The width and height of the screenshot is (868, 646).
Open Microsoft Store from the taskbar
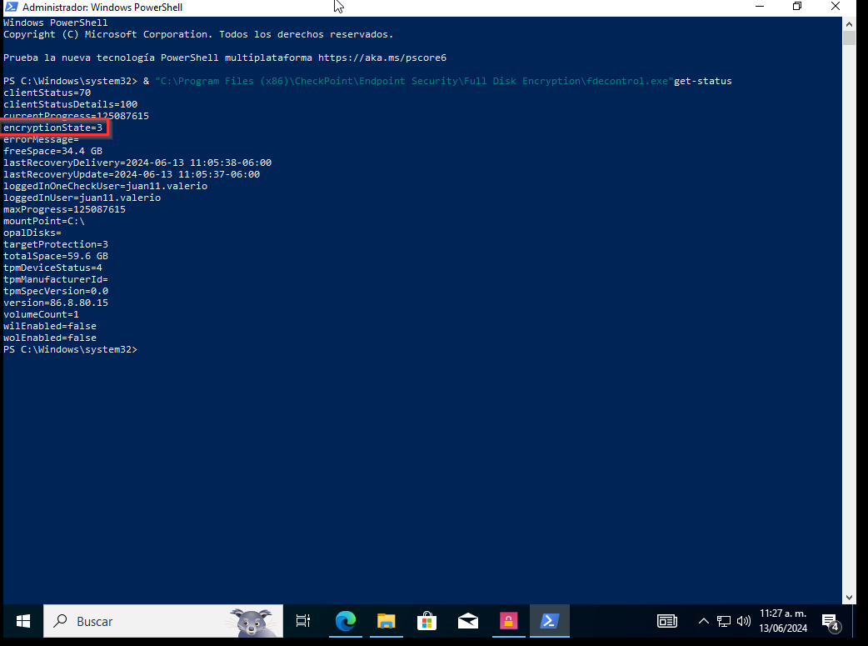pyautogui.click(x=427, y=621)
